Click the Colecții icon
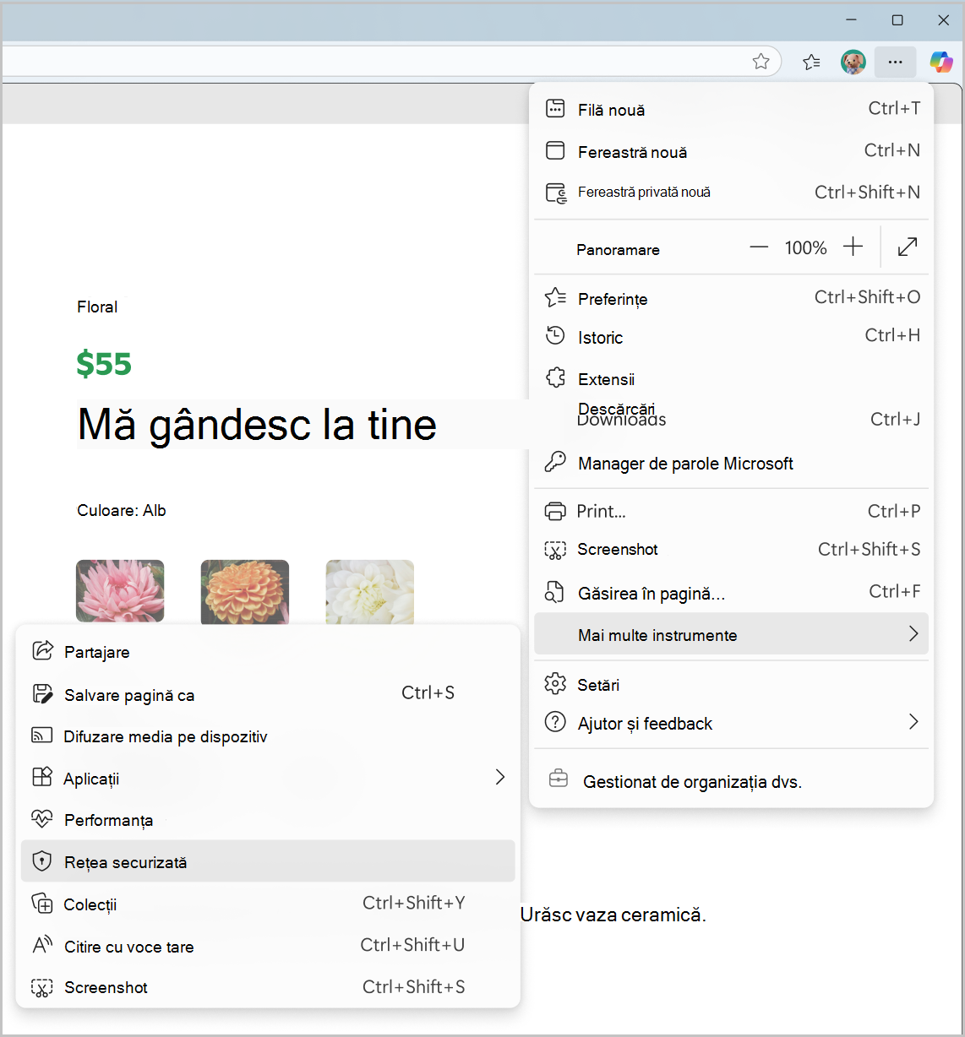Image resolution: width=965 pixels, height=1037 pixels. click(41, 903)
